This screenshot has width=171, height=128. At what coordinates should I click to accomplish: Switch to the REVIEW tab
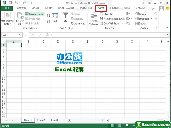[x=114, y=8]
